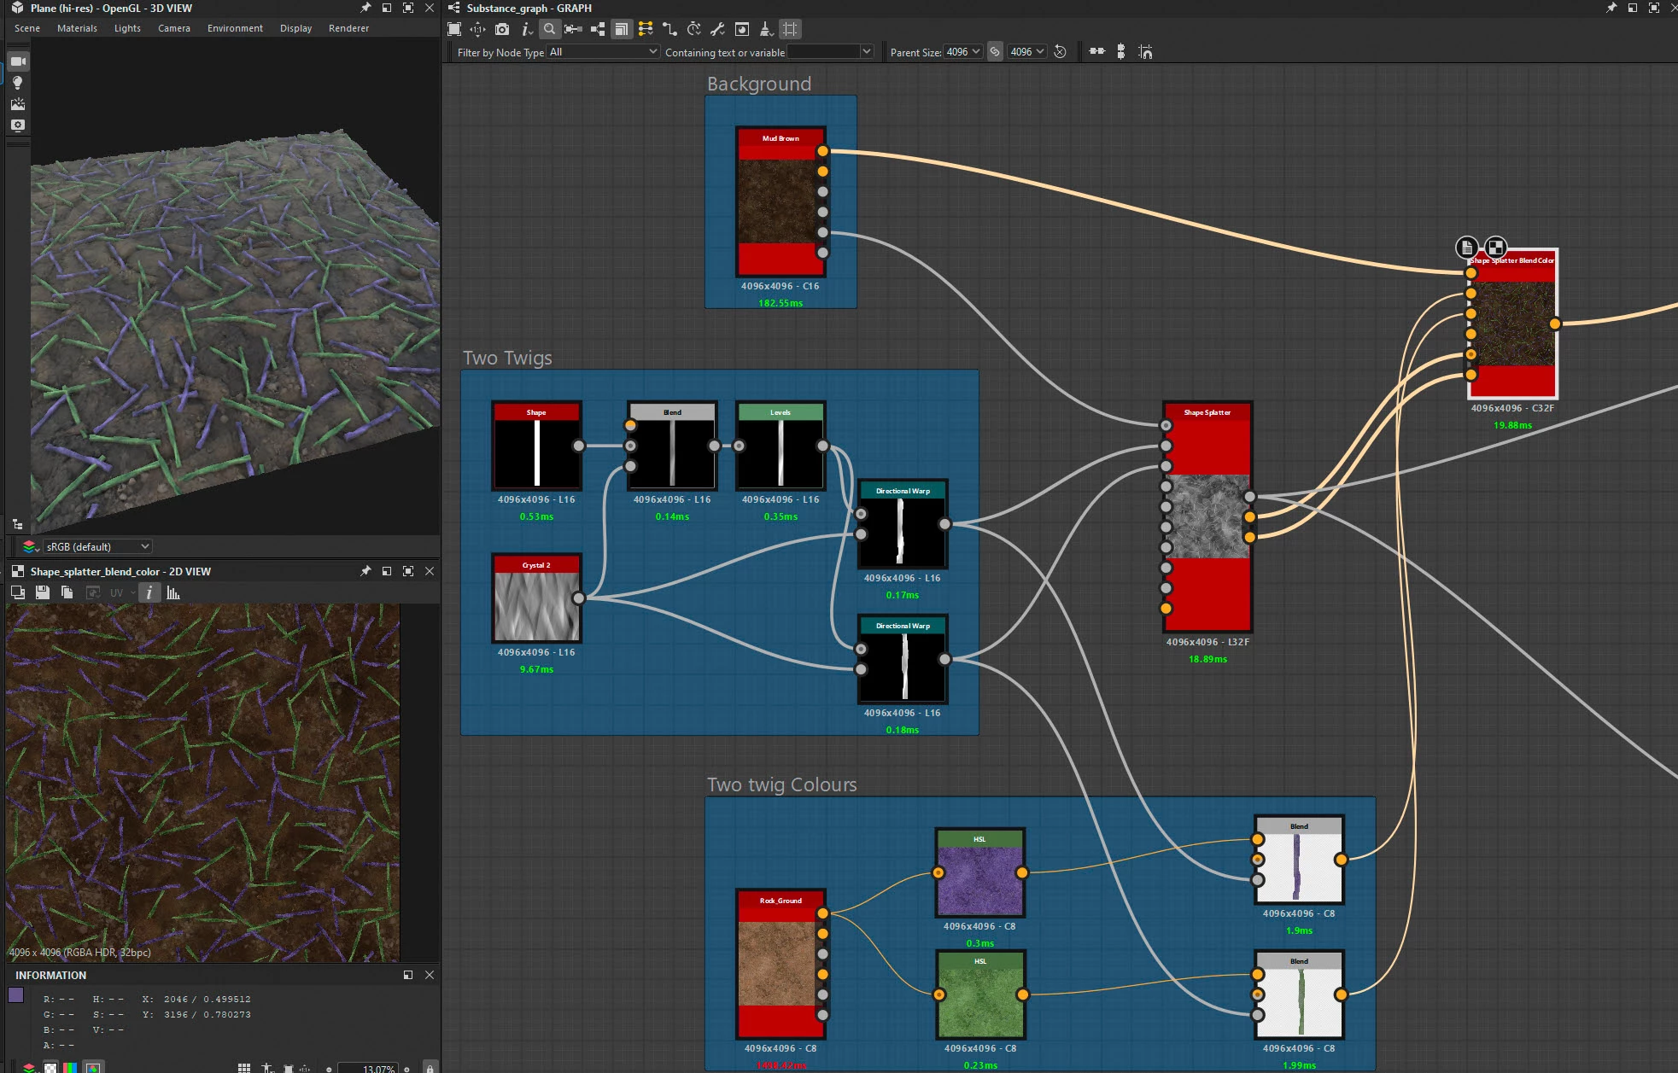Open the Materials menu in 3D view

(x=77, y=28)
